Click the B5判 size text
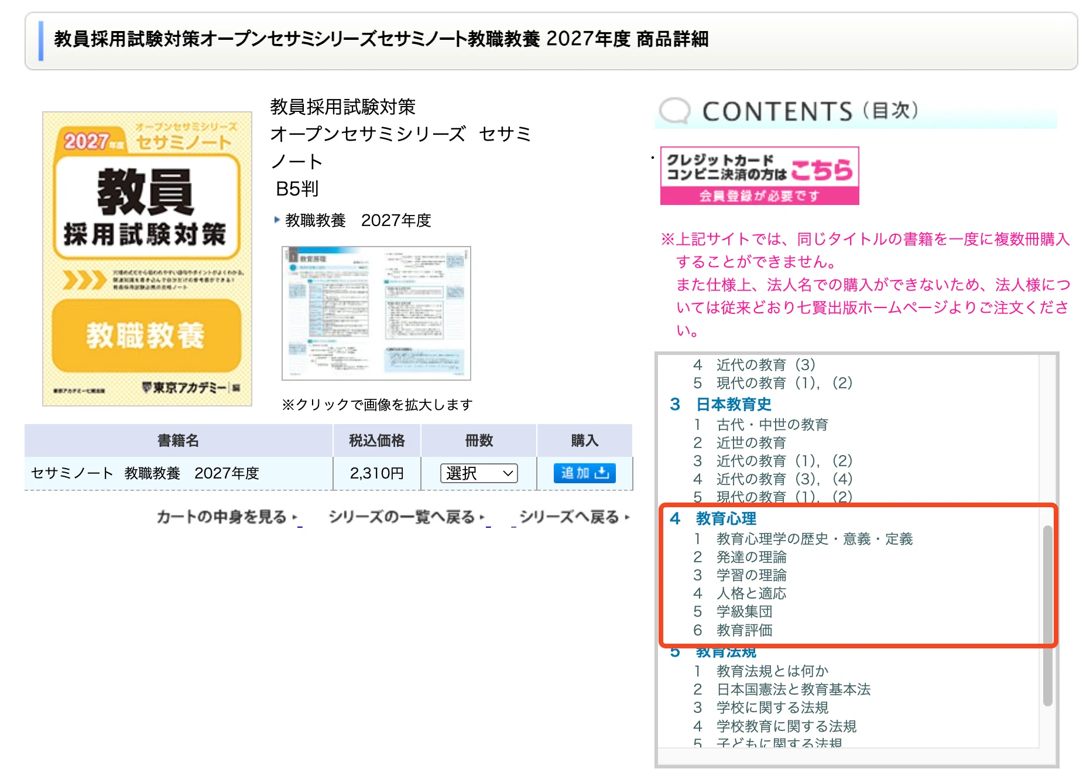This screenshot has height=779, width=1083. 297,189
